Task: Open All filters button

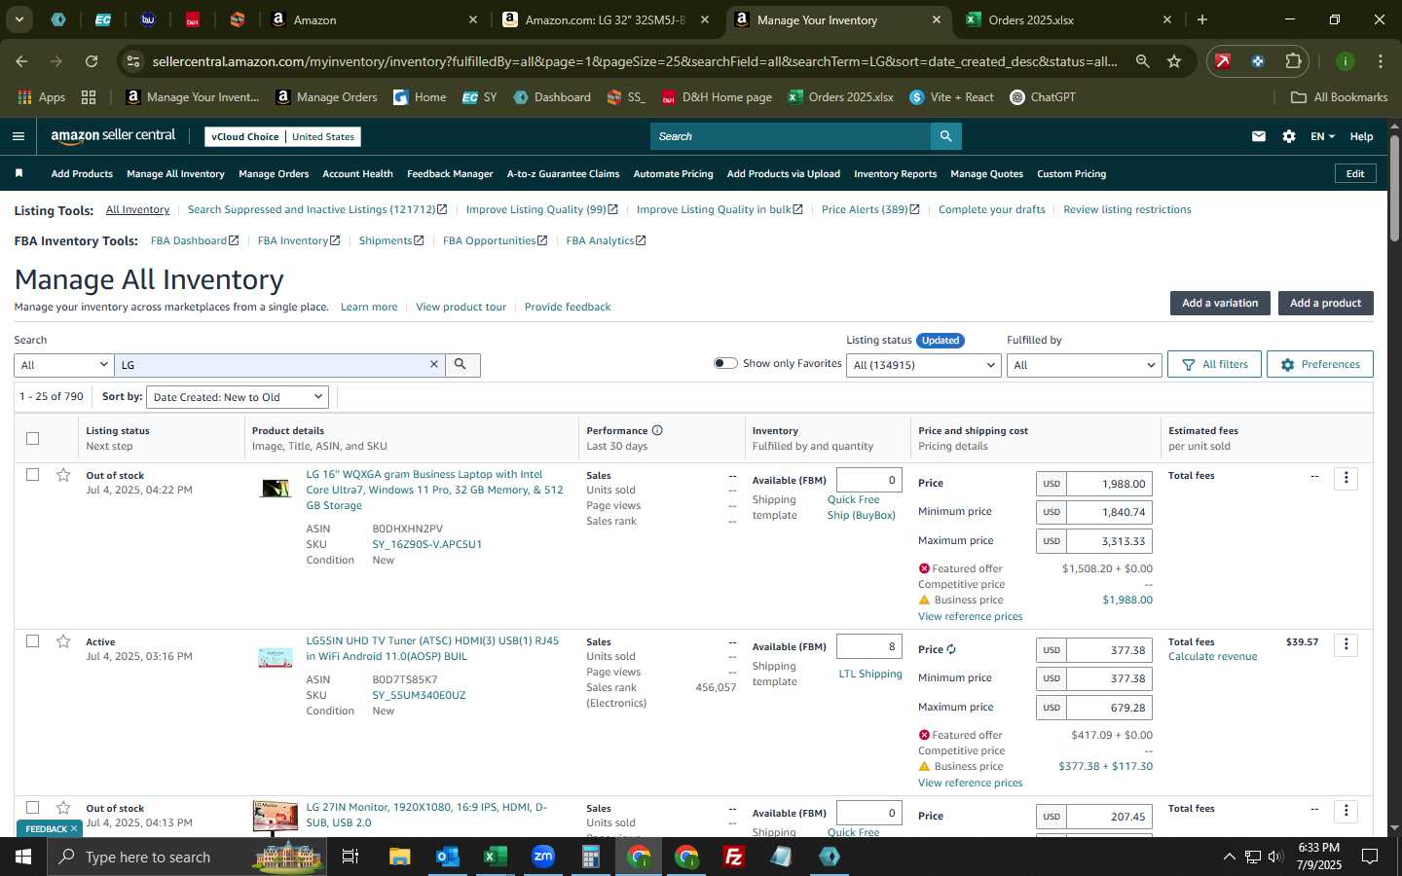Action: (x=1214, y=364)
